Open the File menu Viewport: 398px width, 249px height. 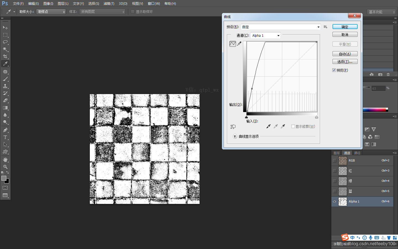[x=18, y=4]
